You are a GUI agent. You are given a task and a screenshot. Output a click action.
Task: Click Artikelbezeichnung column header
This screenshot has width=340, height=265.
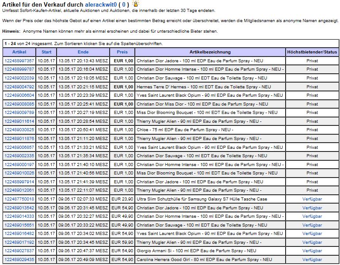(210, 52)
